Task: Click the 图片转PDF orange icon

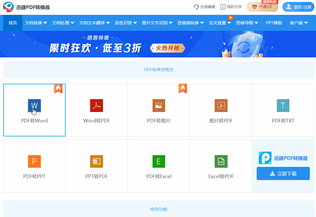Action: (221, 106)
